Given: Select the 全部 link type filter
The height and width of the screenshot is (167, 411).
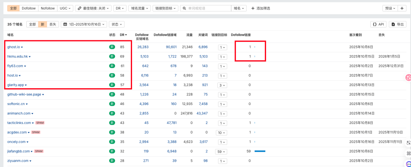Looking at the screenshot, I should point(13,8).
